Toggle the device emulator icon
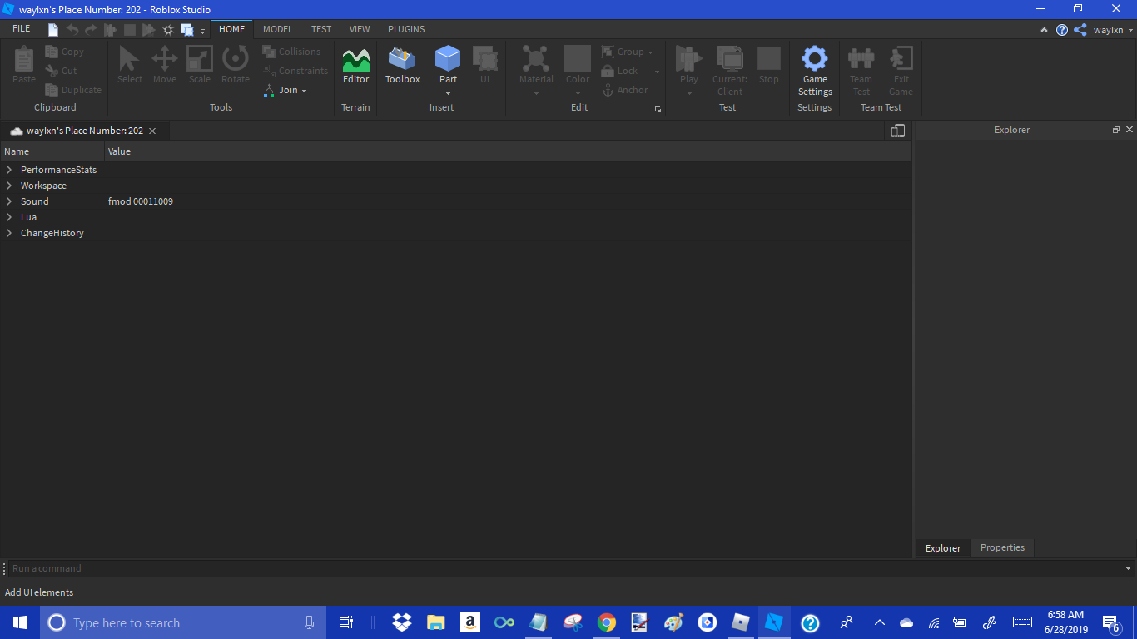This screenshot has height=639, width=1137. pos(897,131)
